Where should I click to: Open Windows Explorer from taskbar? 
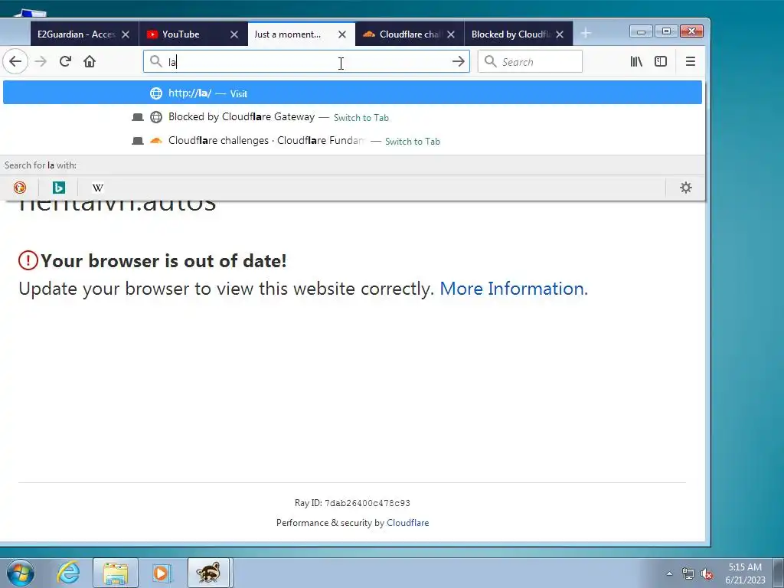116,573
